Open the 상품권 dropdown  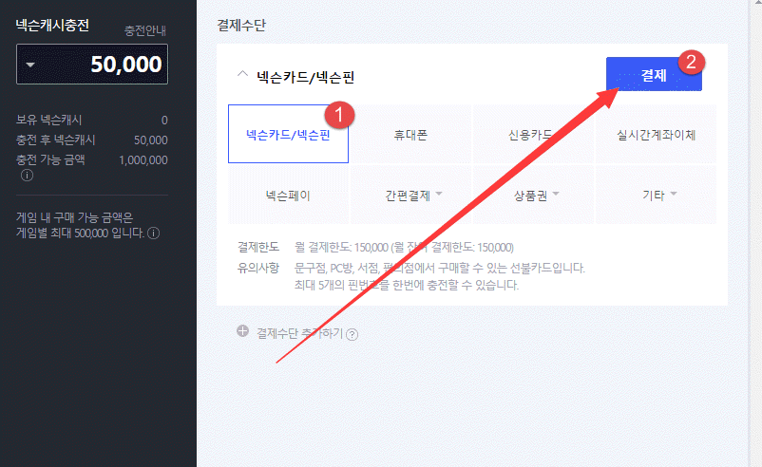(533, 196)
